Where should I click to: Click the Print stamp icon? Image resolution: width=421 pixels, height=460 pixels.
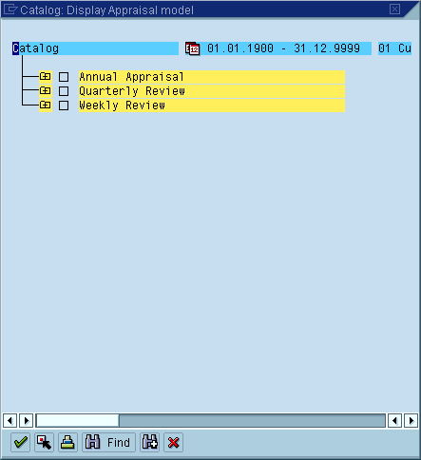(67, 442)
